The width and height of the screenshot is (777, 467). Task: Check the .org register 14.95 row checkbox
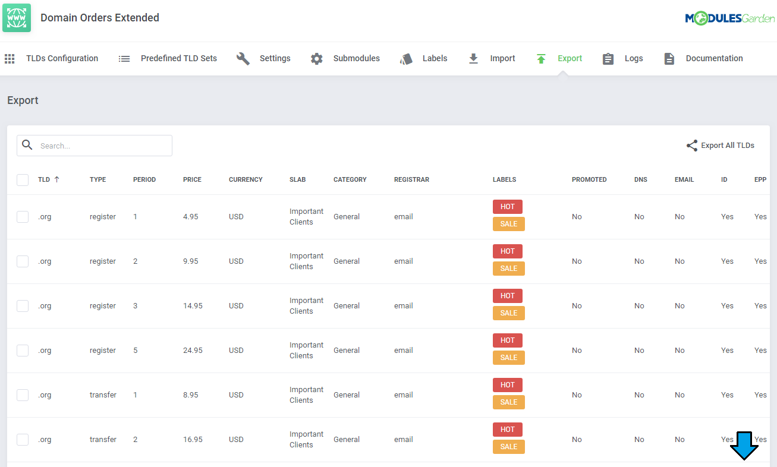tap(23, 306)
